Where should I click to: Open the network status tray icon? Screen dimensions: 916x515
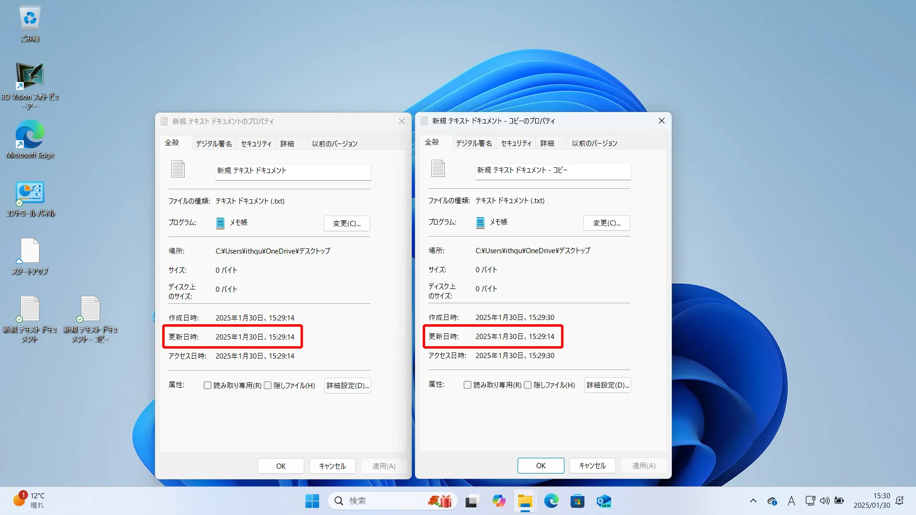click(x=810, y=501)
